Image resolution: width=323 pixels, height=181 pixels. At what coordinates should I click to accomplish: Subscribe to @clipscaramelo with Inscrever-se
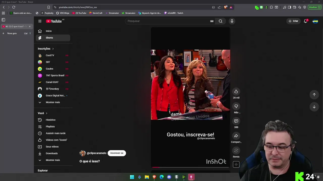[117, 153]
